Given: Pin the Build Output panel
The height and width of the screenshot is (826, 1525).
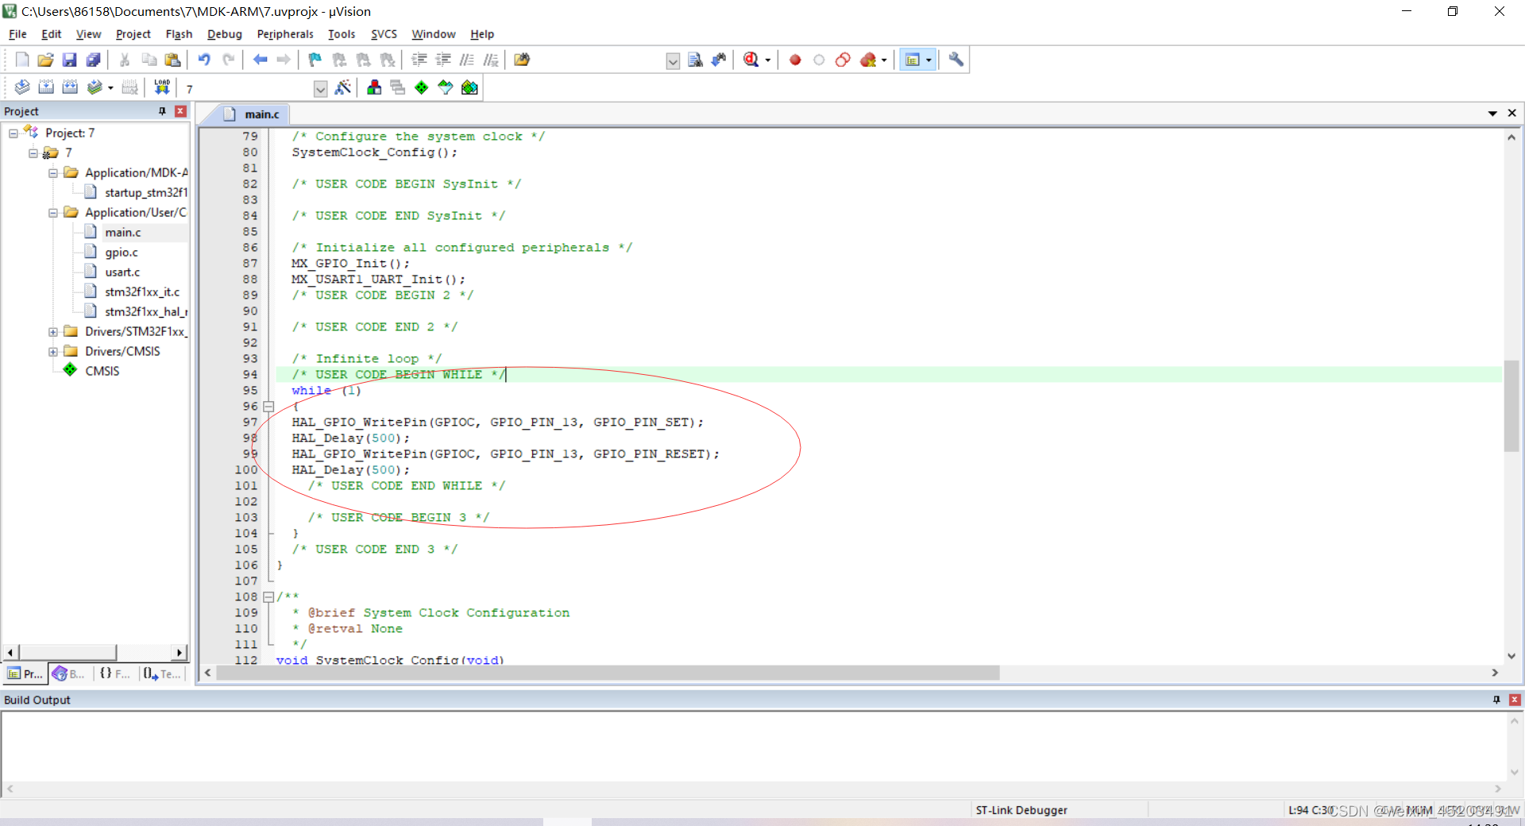Looking at the screenshot, I should coord(1496,700).
